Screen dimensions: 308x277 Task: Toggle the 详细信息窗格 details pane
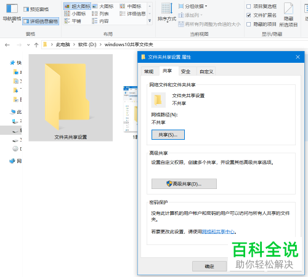(41, 21)
